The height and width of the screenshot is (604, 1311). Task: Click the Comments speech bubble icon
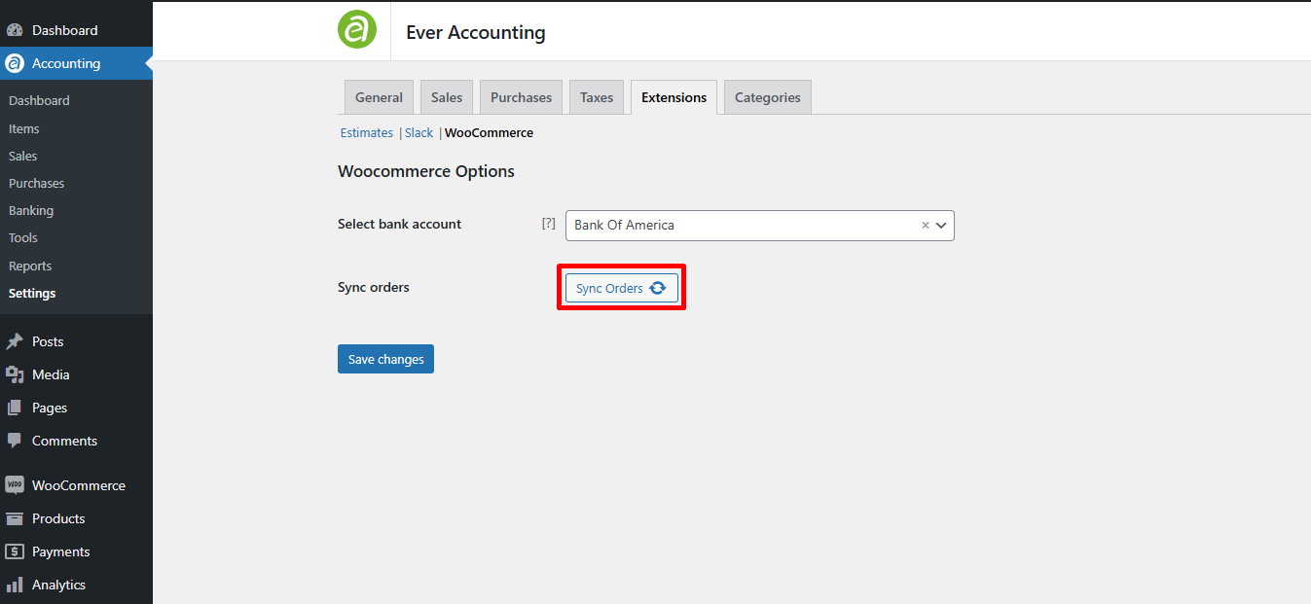pyautogui.click(x=15, y=441)
